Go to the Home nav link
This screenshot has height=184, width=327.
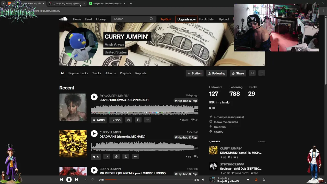(77, 19)
